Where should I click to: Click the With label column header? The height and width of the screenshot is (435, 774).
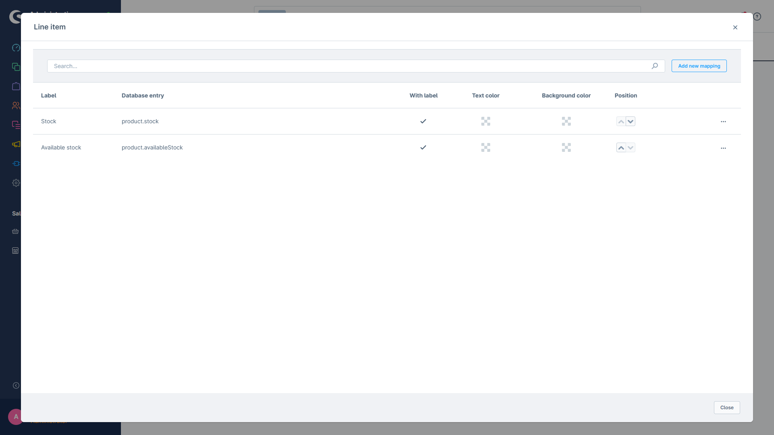pyautogui.click(x=424, y=95)
